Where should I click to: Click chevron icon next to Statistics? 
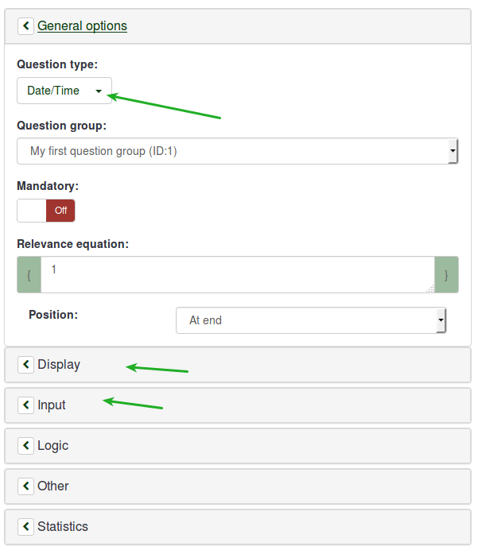click(x=25, y=526)
